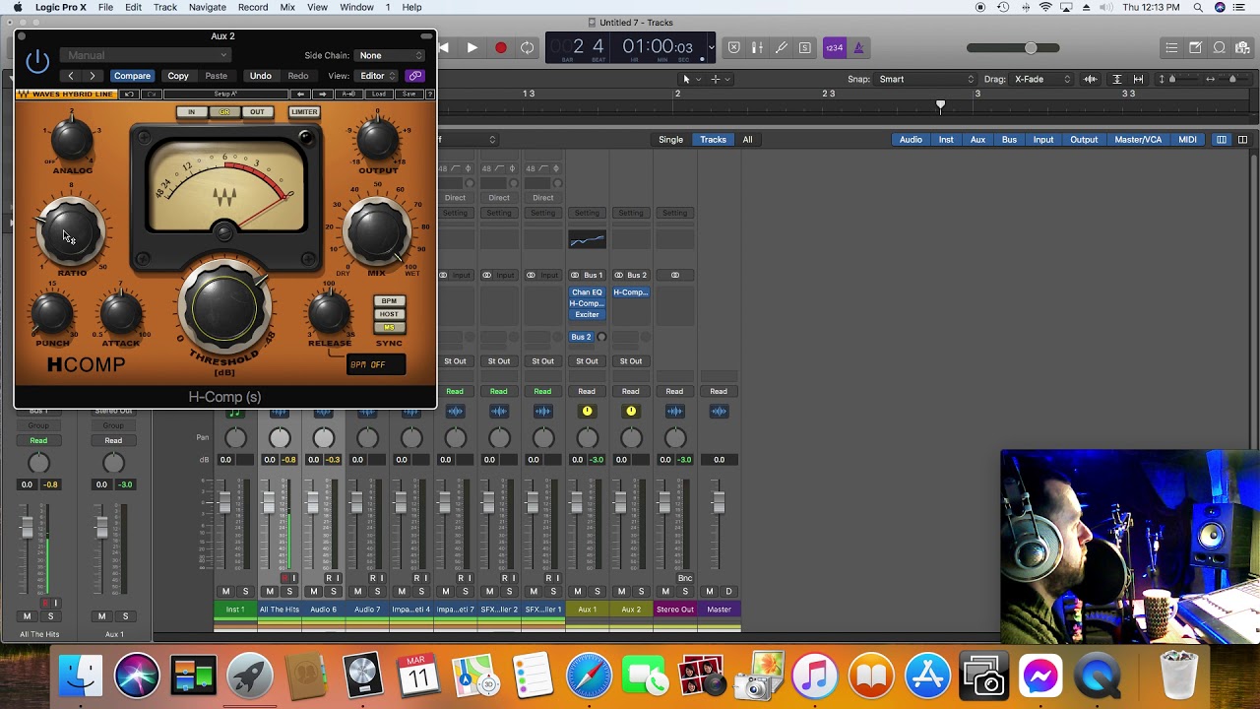Mute the Inst 1 channel strip
The height and width of the screenshot is (709, 1260).
click(225, 592)
